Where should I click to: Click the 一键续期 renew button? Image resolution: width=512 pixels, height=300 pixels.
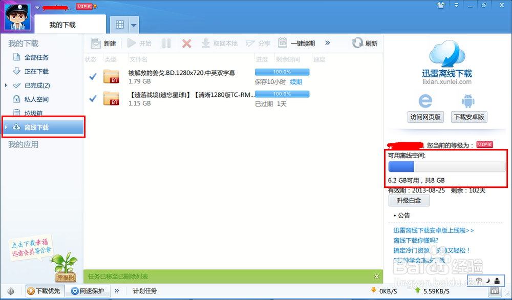coord(296,43)
